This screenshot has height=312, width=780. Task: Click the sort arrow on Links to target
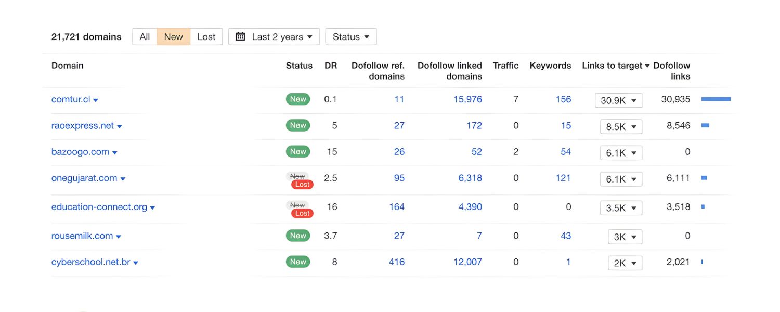click(647, 66)
